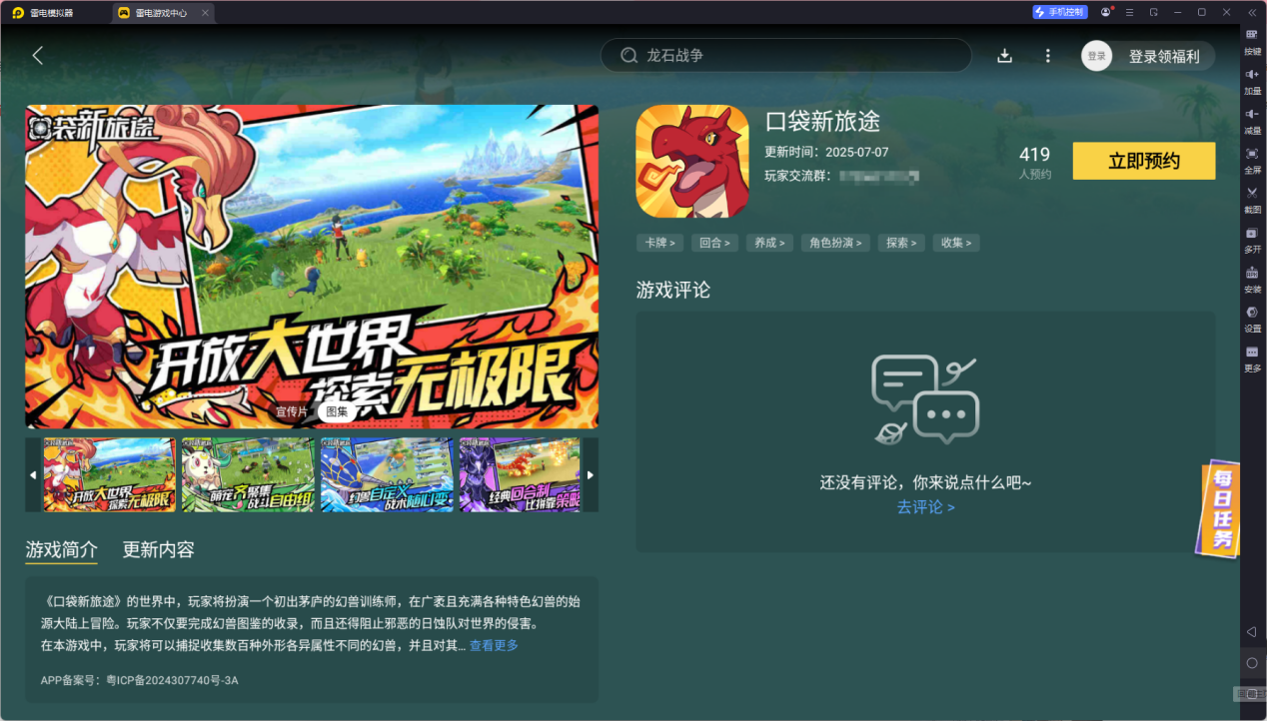Click the 游戏评论 heading
The height and width of the screenshot is (721, 1267).
[673, 290]
